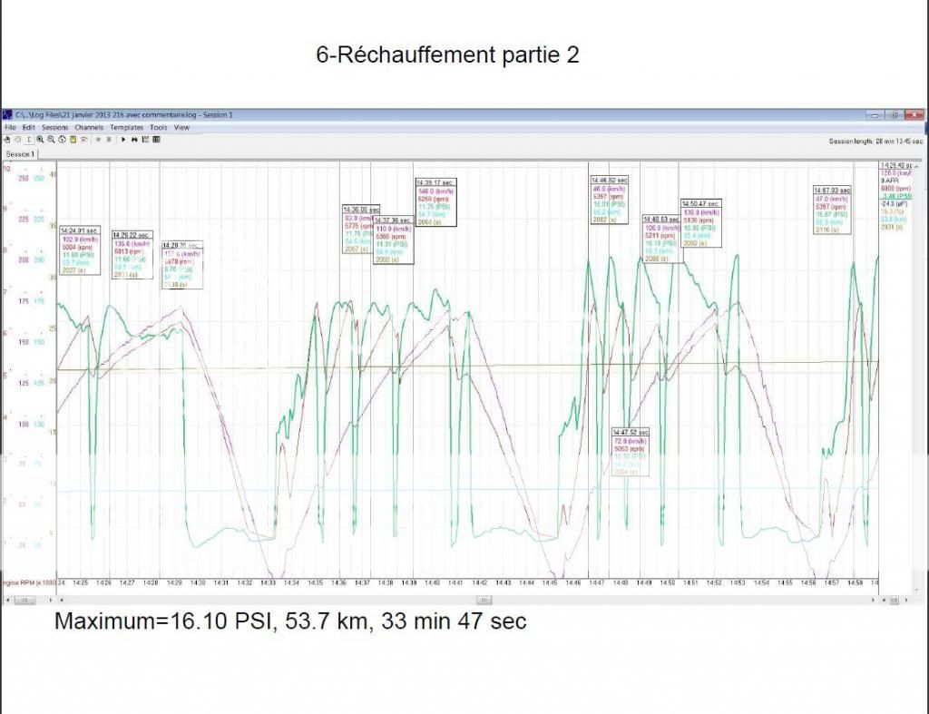Click the table view toolbar icon

click(156, 140)
